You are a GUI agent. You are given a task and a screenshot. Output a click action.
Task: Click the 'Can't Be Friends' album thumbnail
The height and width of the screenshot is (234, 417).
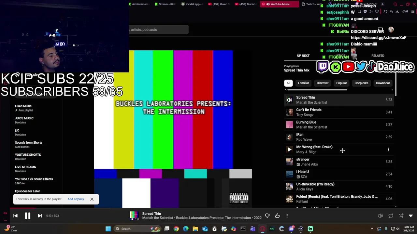(x=289, y=112)
